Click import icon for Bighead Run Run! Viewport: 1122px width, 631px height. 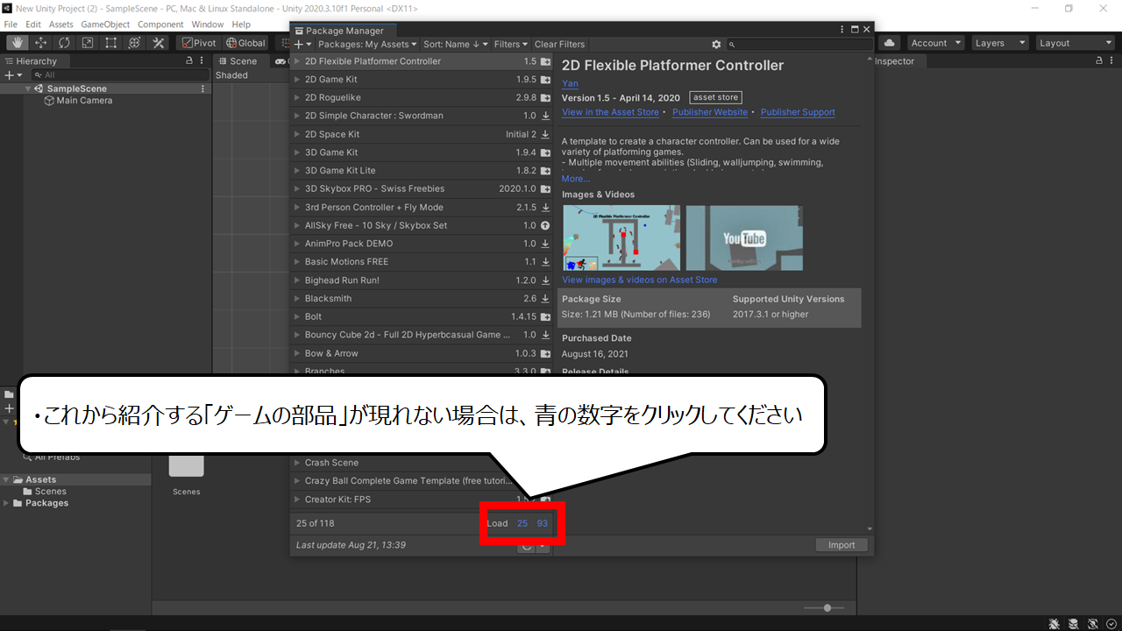(x=545, y=280)
